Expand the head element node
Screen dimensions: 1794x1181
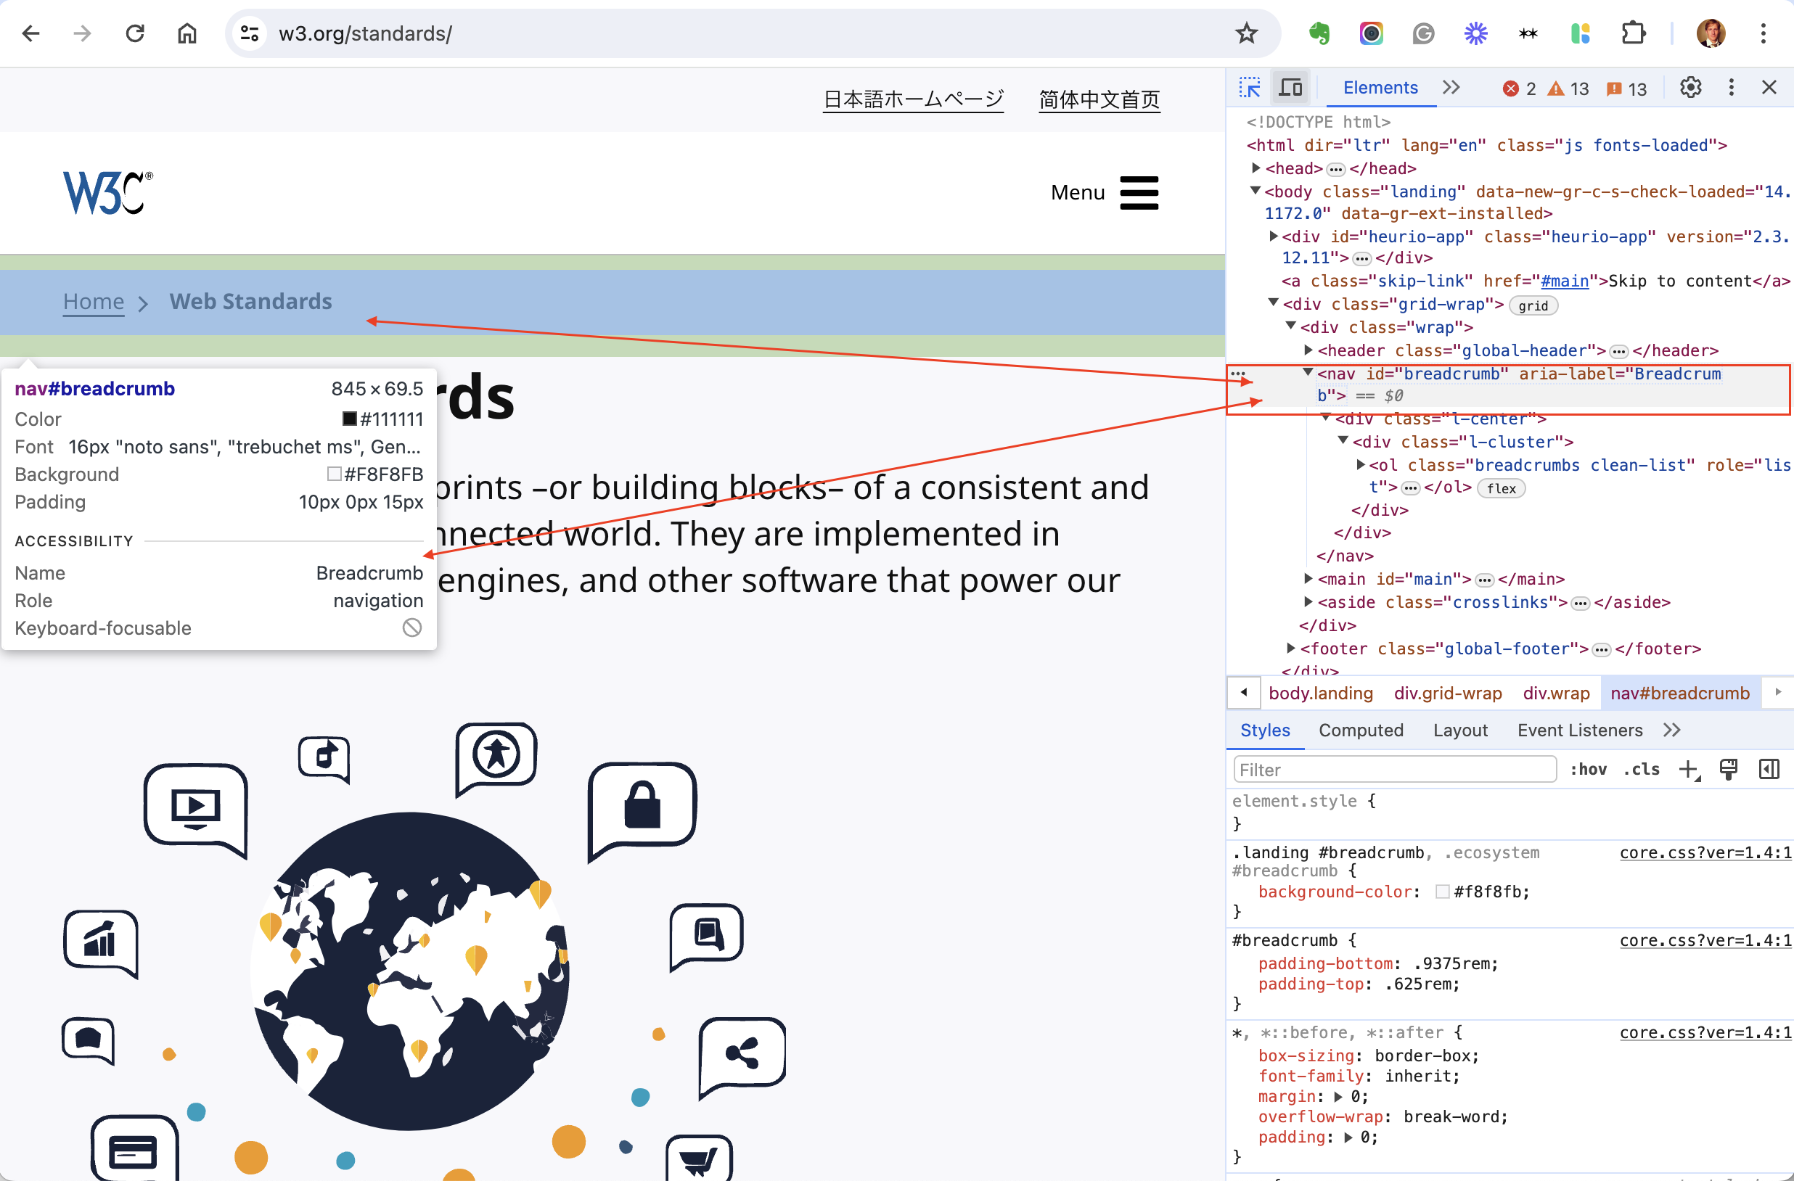[x=1256, y=168]
